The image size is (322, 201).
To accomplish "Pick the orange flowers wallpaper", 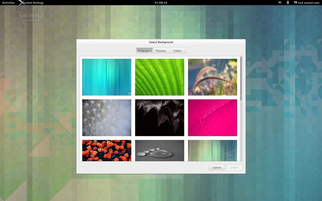I will coord(107,150).
